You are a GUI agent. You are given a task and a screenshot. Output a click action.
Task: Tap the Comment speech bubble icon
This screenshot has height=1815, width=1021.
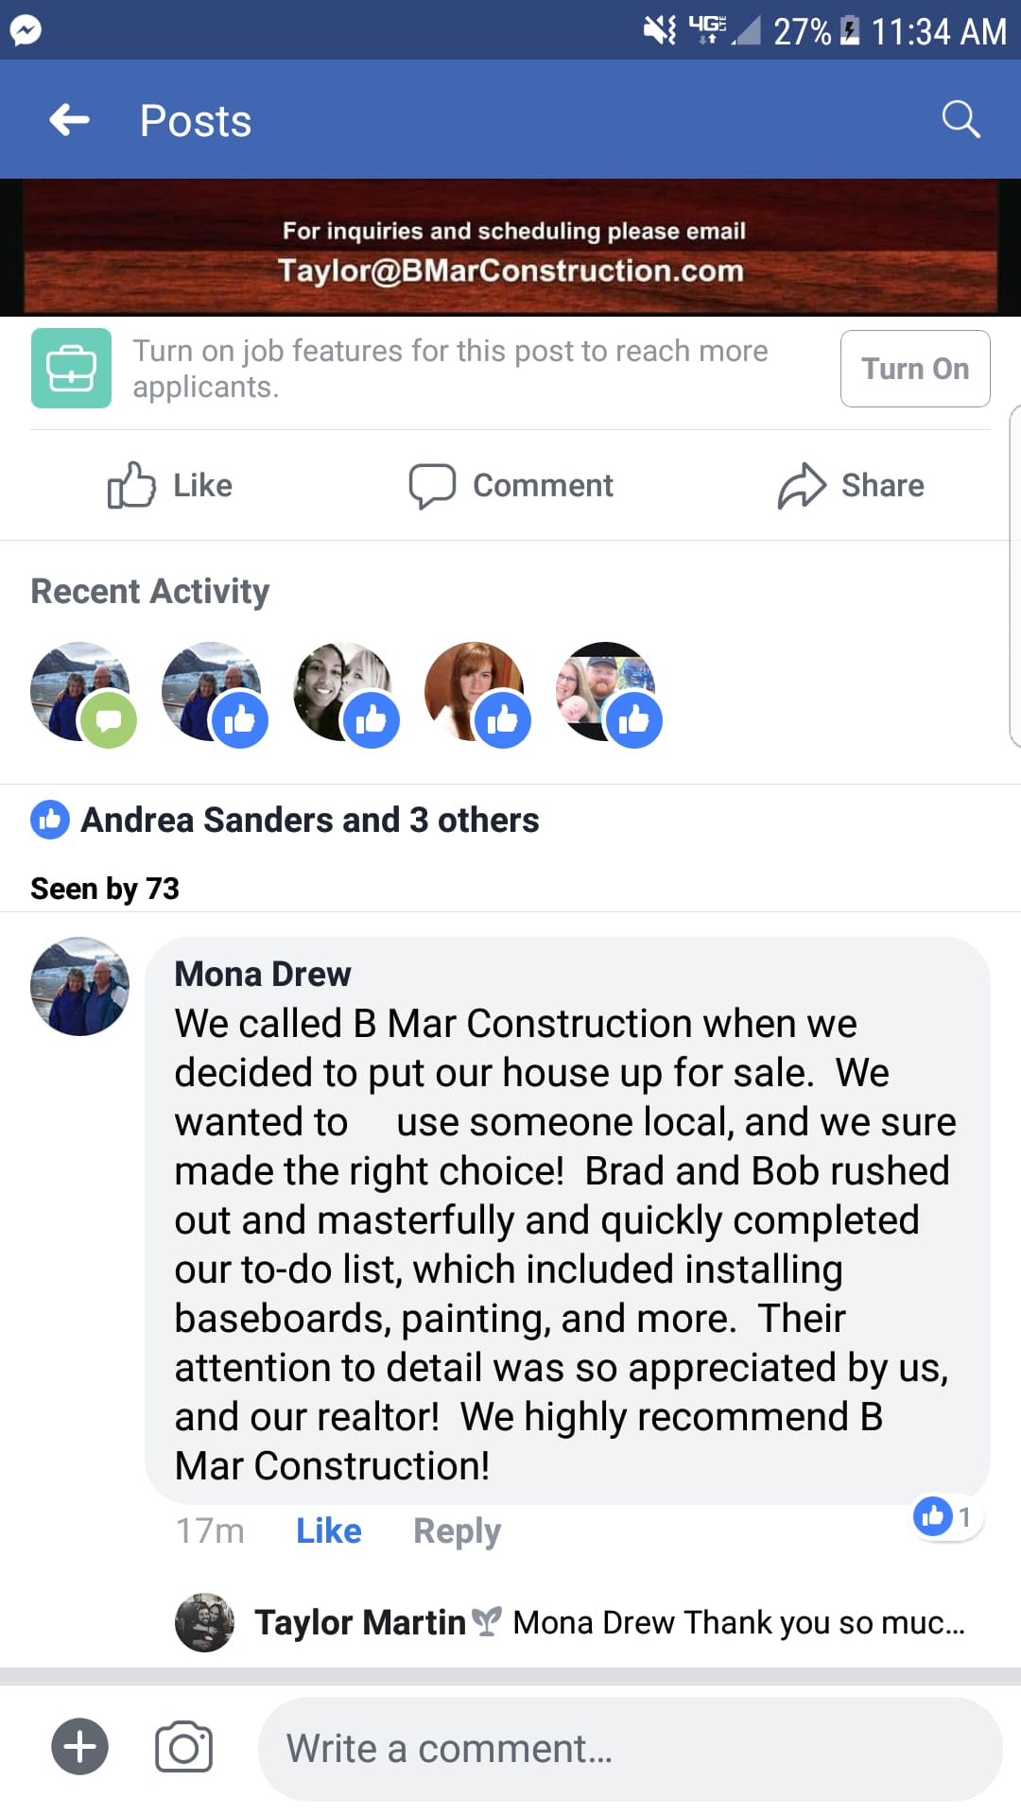tap(432, 486)
